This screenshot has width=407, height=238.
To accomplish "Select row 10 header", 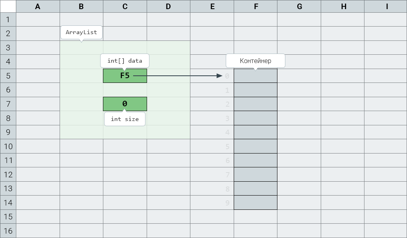I will pos(8,146).
